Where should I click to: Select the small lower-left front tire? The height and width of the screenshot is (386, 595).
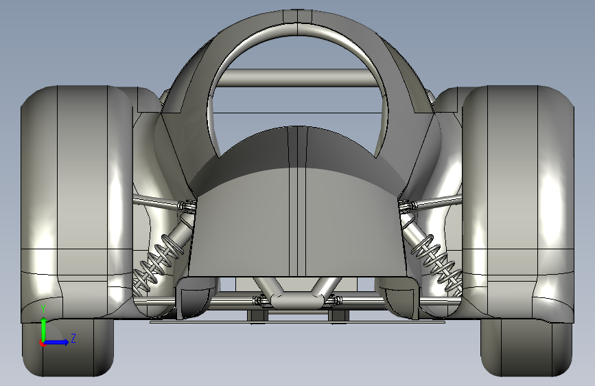67,348
